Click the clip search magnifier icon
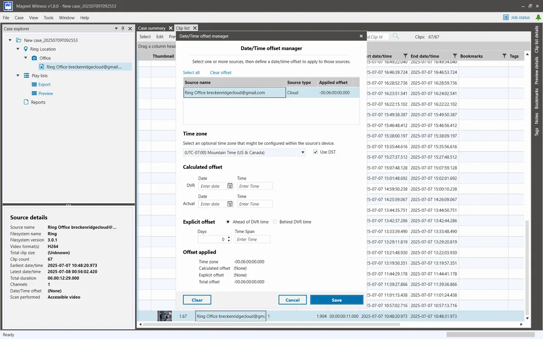 point(396,36)
